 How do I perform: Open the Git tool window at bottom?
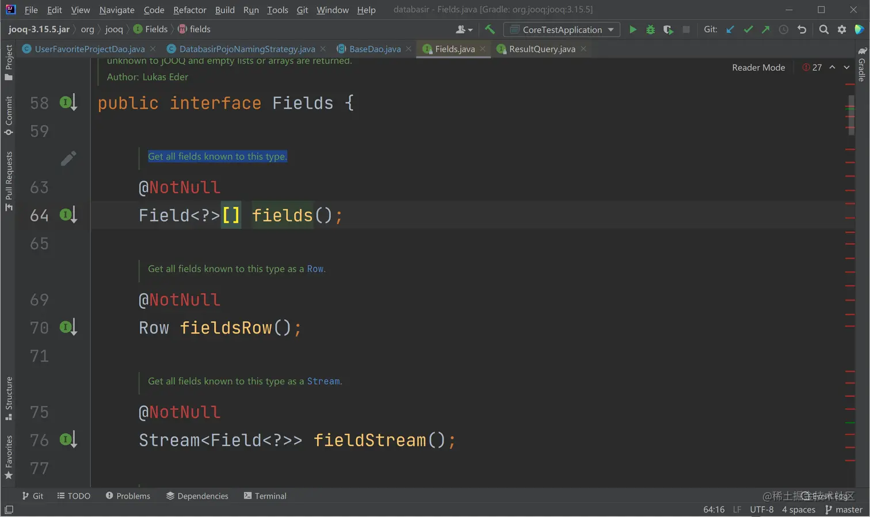coord(33,496)
